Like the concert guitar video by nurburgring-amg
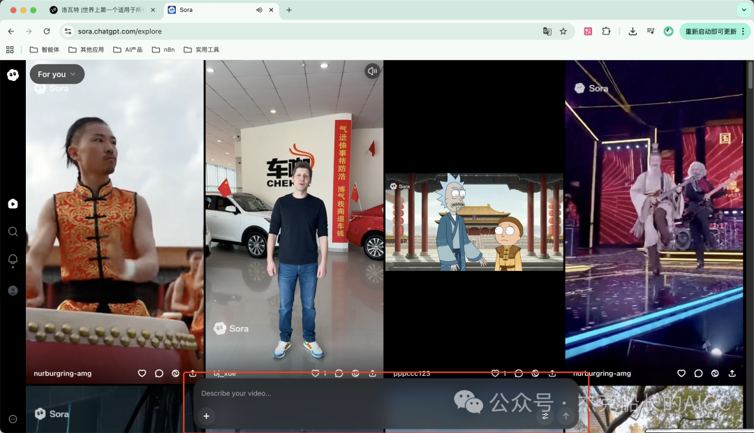Image resolution: width=754 pixels, height=433 pixels. (681, 374)
